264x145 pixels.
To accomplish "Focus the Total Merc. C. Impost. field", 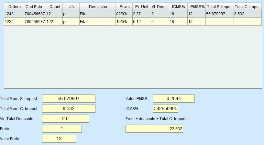I will (x=69, y=109).
